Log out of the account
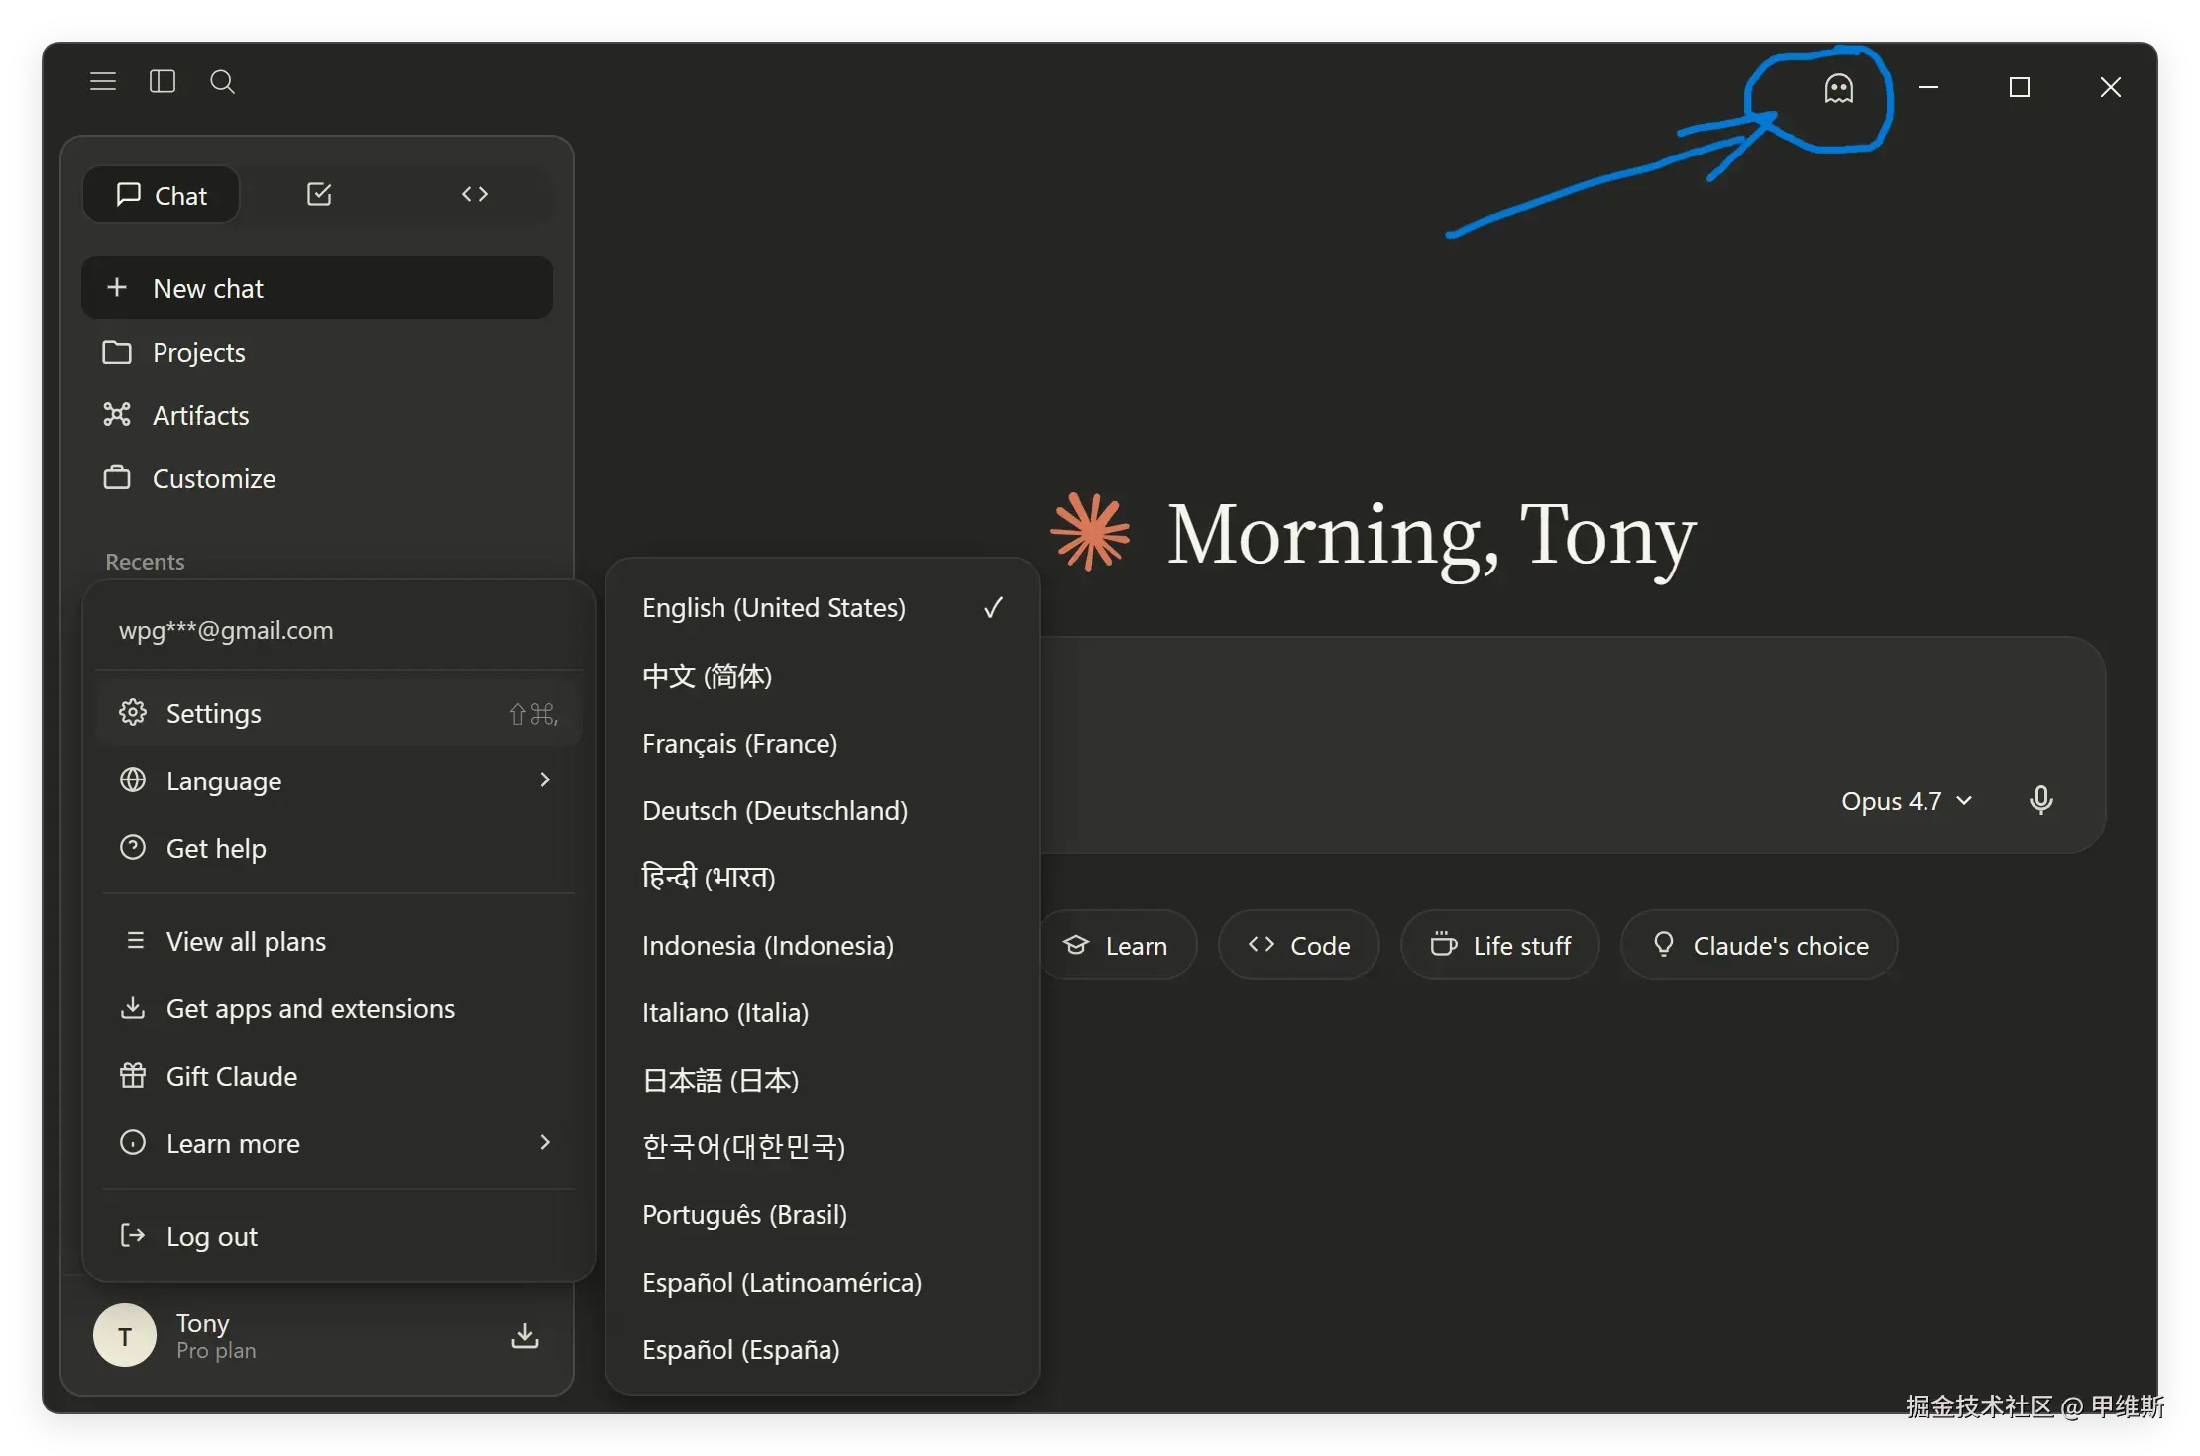The image size is (2200, 1456). [x=338, y=1236]
